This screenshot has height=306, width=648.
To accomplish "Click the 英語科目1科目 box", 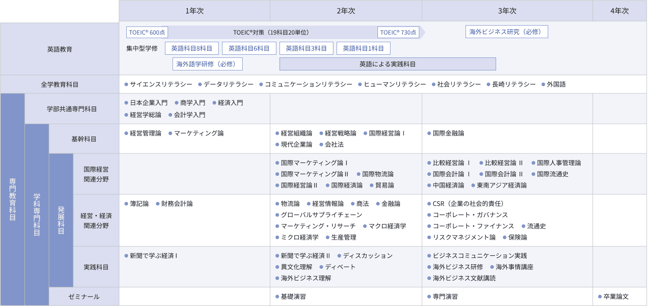I will (364, 48).
